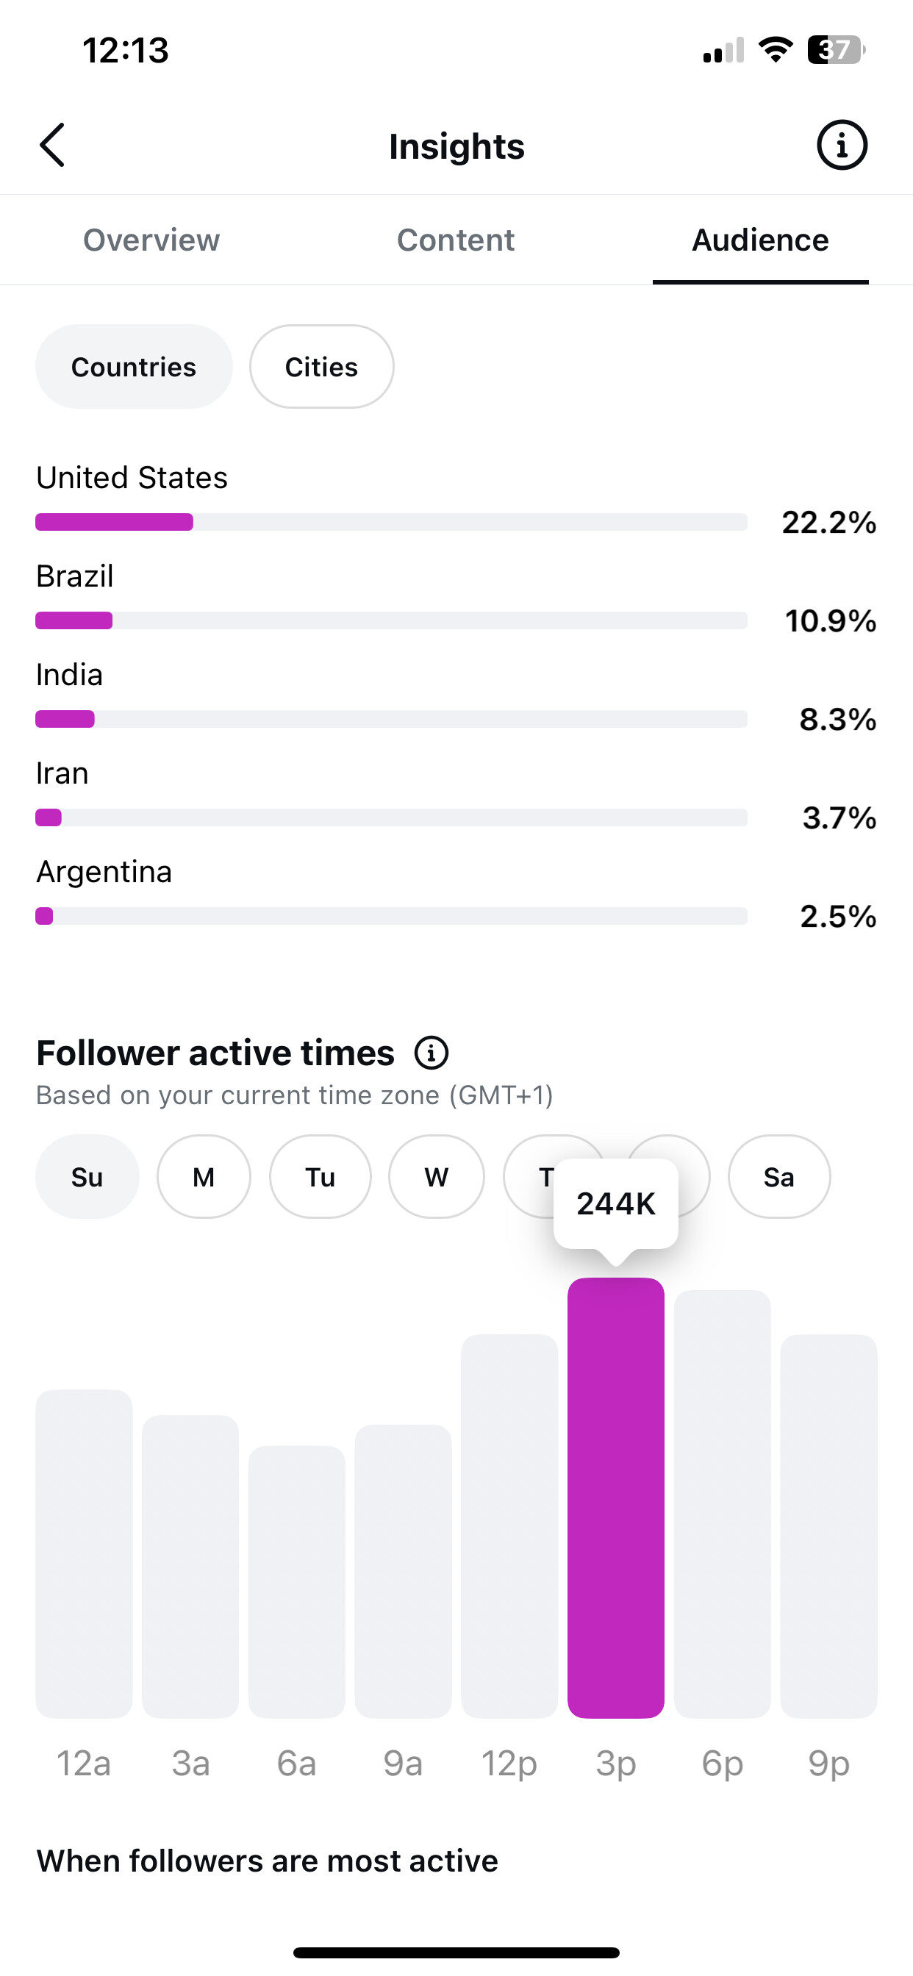Viewport: 913px width, 1976px height.
Task: Select the Cities filter chip
Action: [321, 367]
